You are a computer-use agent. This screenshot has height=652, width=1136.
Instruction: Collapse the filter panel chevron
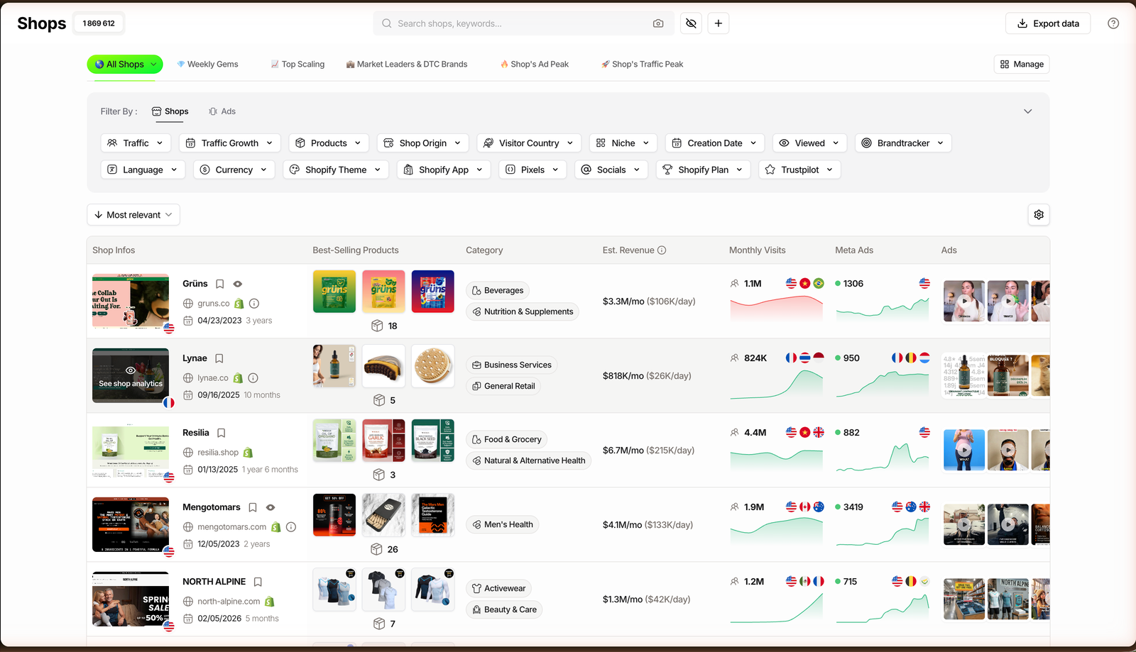1028,111
